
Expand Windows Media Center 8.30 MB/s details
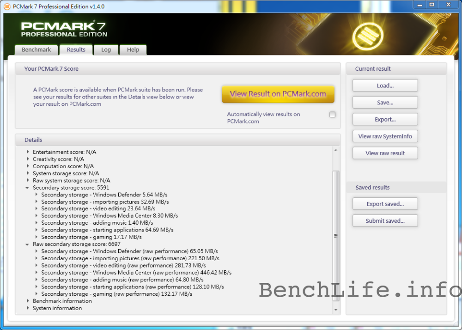tap(36, 216)
